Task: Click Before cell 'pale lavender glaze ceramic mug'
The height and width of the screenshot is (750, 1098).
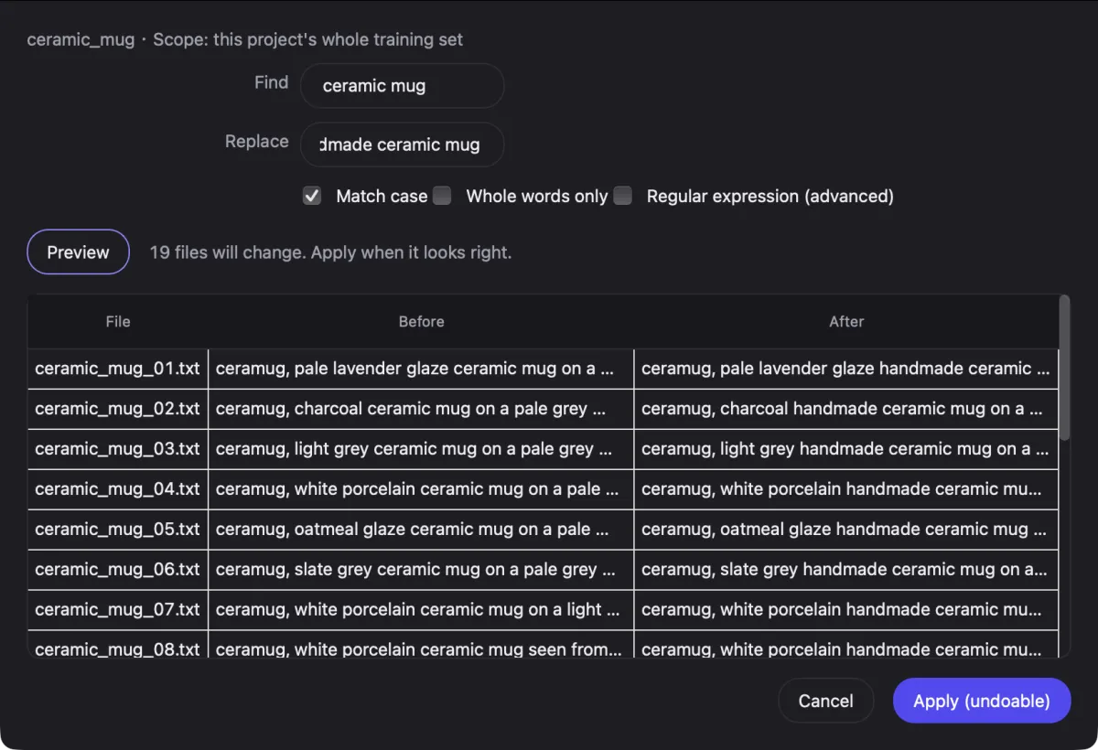Action: coord(421,369)
